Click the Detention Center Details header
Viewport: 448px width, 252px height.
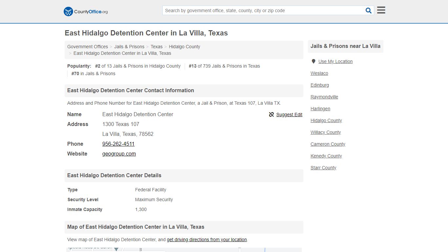coord(184,176)
